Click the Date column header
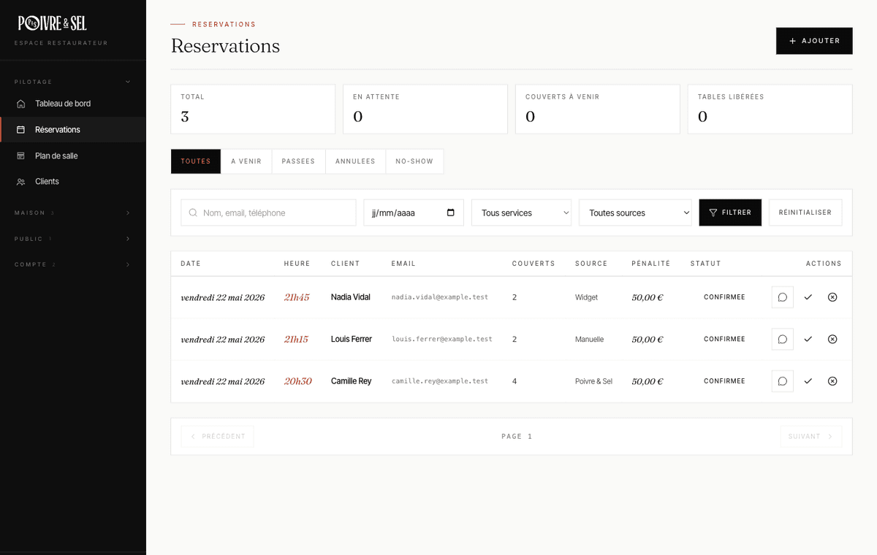Viewport: 877px width, 555px height. [191, 264]
